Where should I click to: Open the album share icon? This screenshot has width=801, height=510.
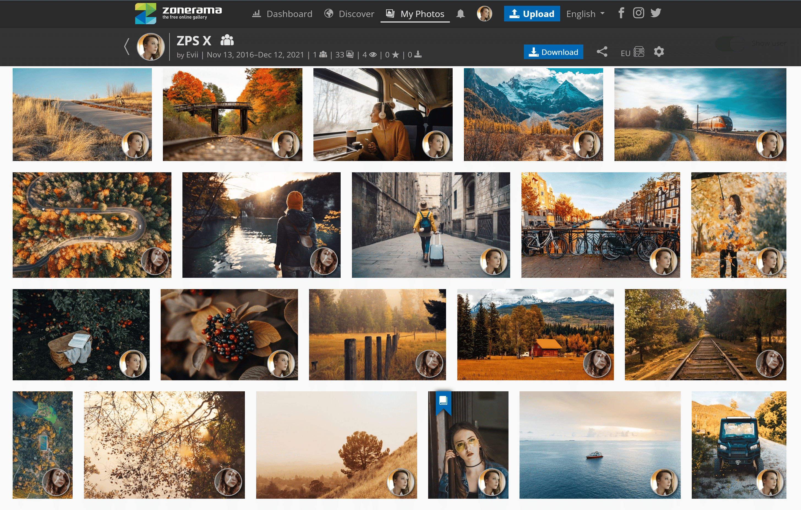[x=602, y=51]
